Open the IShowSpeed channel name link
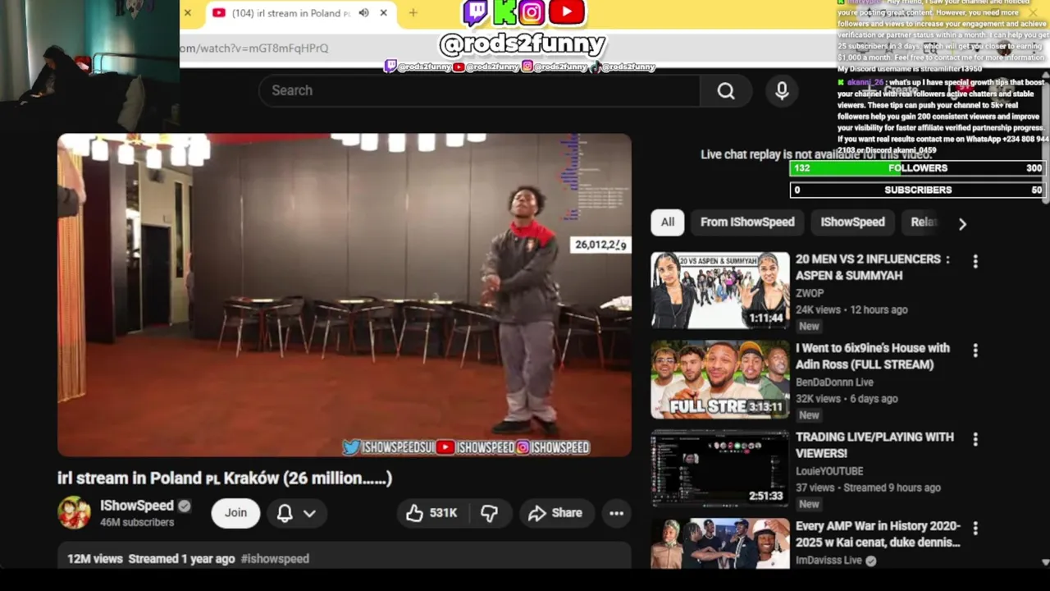Image resolution: width=1050 pixels, height=591 pixels. click(137, 506)
